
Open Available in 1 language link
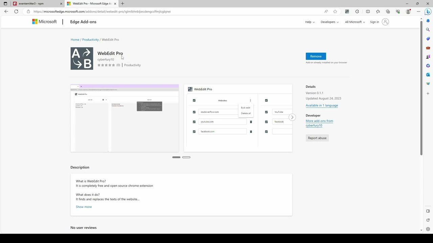[322, 105]
